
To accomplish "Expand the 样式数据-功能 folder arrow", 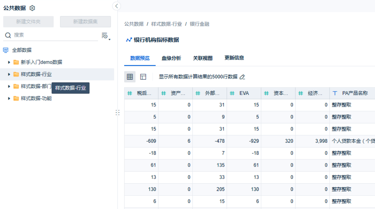I will 9,99.
